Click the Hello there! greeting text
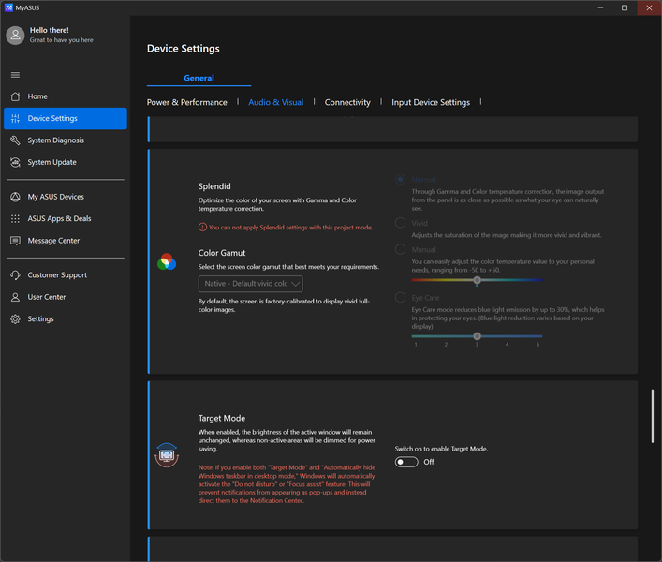This screenshot has width=662, height=562. point(50,30)
